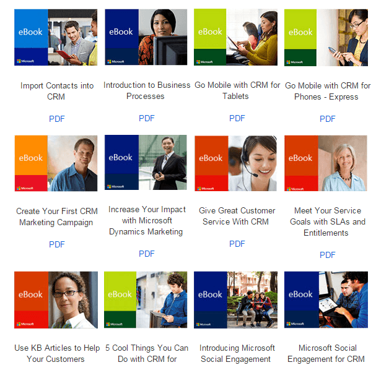This screenshot has height=365, width=389.
Task: Open the Increase Your Impact eBook cover image
Action: (146, 163)
